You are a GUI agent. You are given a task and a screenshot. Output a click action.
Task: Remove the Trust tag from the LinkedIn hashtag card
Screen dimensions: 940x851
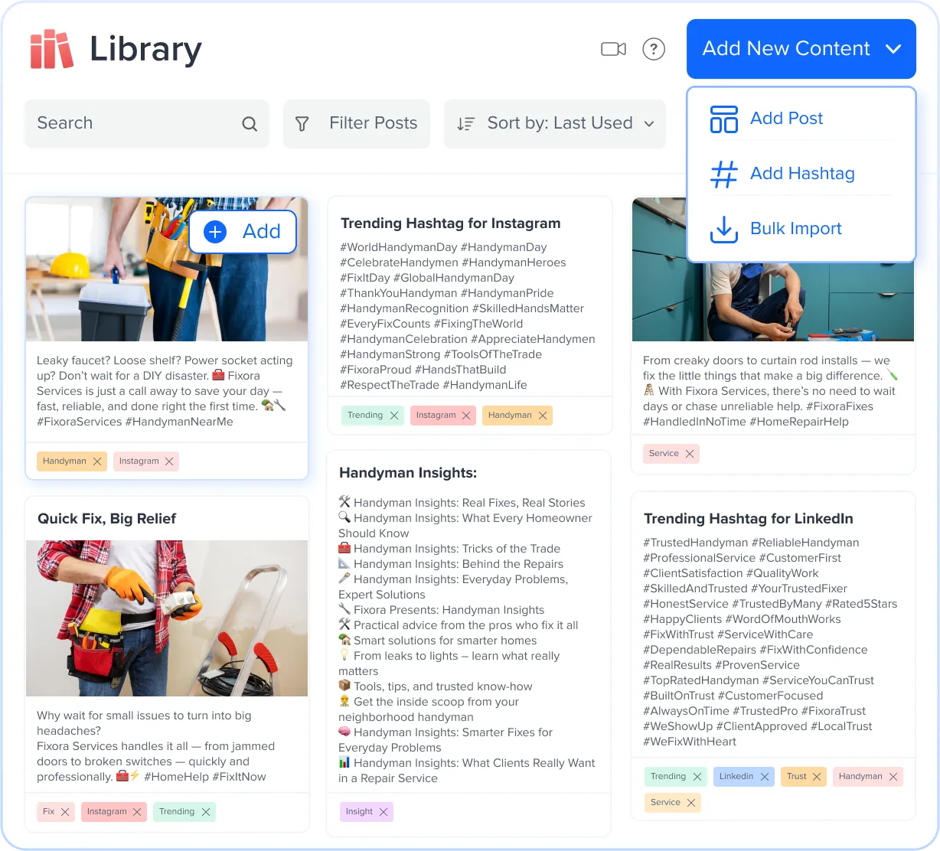click(815, 777)
